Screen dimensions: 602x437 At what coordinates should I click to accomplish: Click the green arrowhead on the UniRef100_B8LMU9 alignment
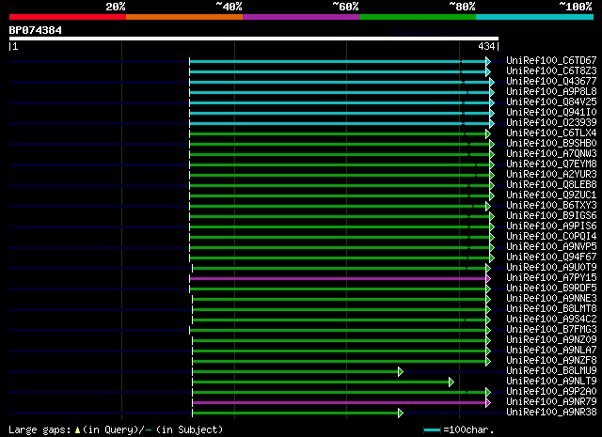401,372
